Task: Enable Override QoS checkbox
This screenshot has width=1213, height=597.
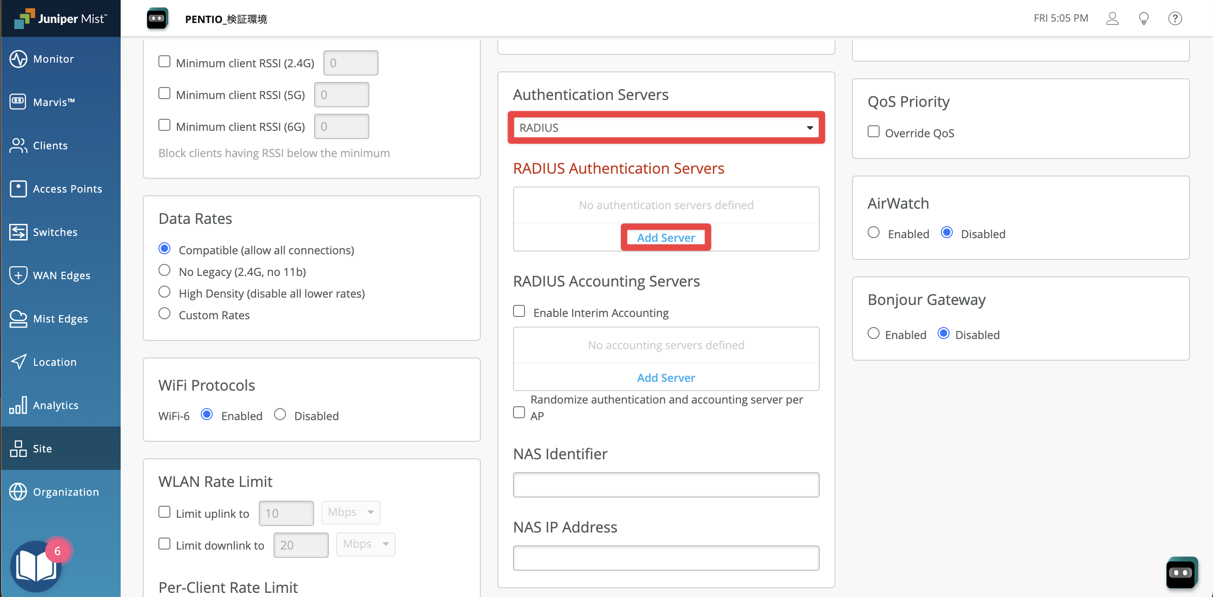Action: pyautogui.click(x=874, y=132)
